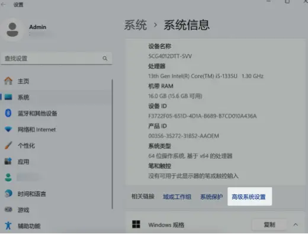Click the Admin profile avatar
Screen dimensions: 308x234
[12, 30]
